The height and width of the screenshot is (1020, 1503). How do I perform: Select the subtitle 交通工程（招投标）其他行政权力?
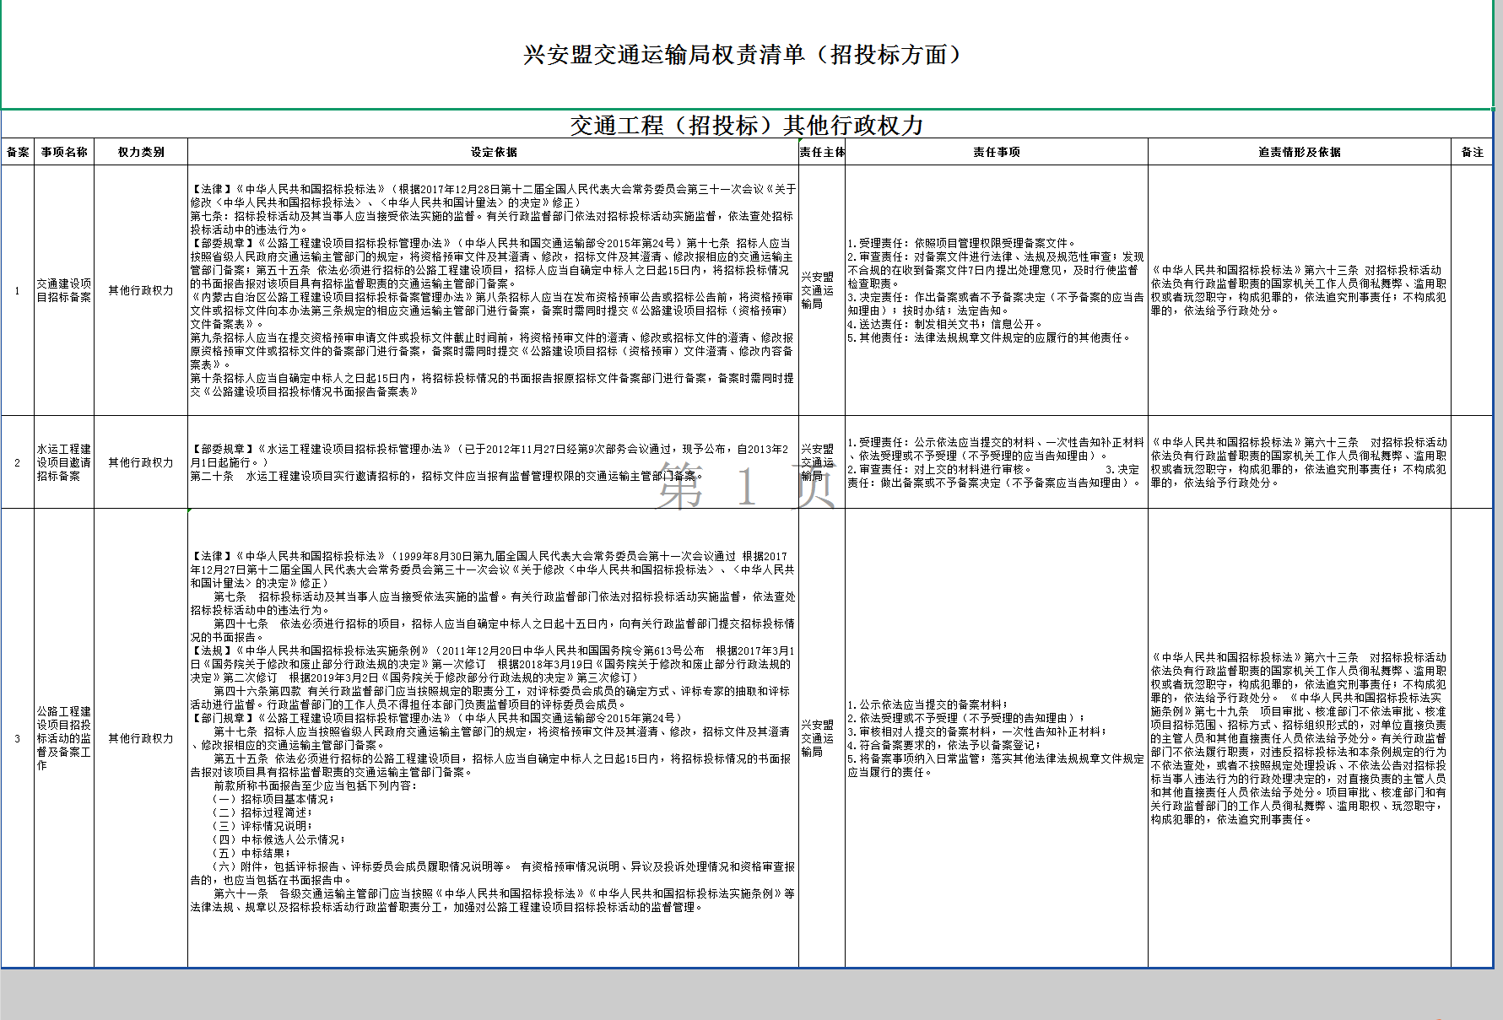pyautogui.click(x=746, y=125)
